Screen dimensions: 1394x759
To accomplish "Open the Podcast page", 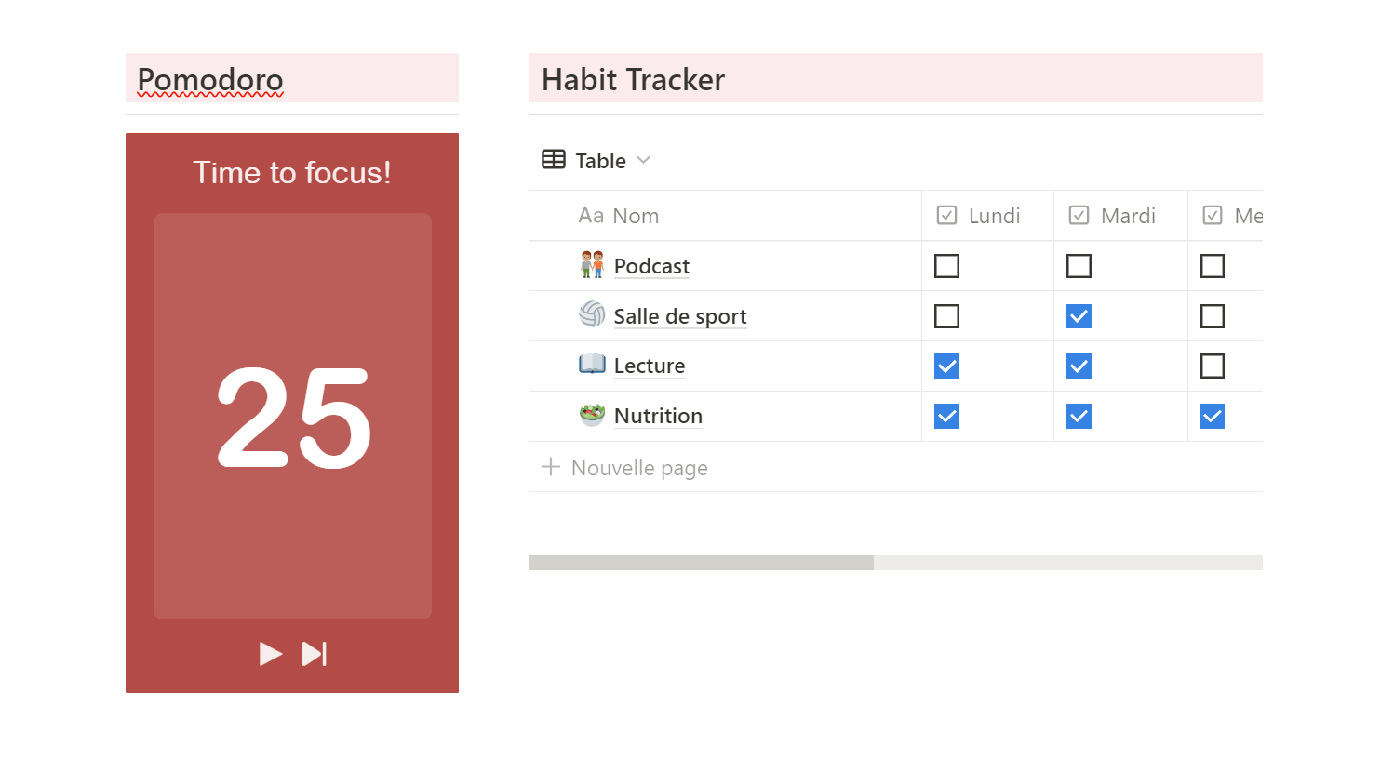I will click(651, 266).
